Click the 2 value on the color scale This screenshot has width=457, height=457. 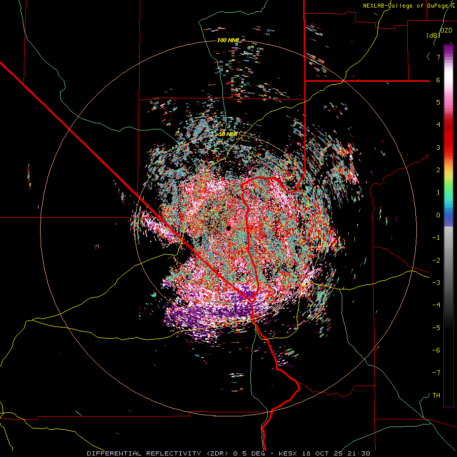pyautogui.click(x=438, y=170)
